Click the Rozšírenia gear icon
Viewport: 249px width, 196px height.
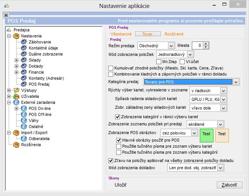click(16, 145)
